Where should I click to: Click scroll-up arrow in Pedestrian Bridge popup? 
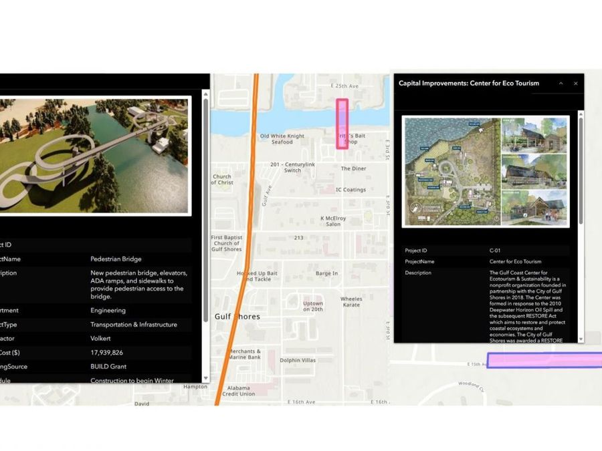click(205, 95)
